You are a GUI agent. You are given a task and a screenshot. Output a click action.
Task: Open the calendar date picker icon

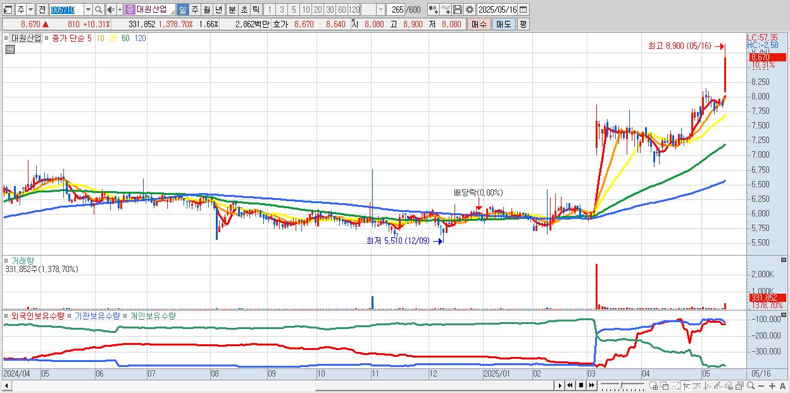coord(523,9)
